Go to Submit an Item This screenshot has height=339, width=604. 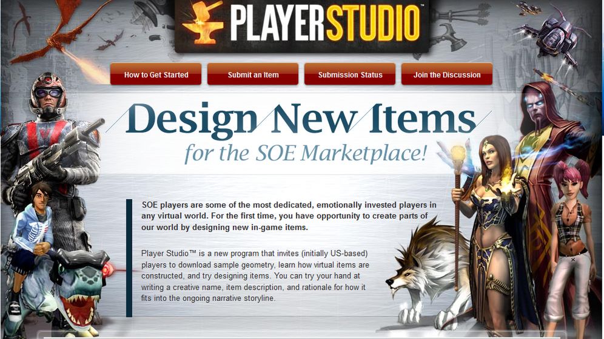pyautogui.click(x=253, y=74)
